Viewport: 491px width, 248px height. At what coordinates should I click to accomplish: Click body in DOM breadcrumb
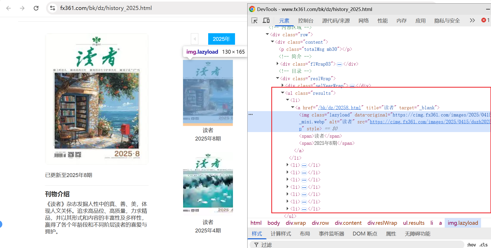tap(274, 223)
